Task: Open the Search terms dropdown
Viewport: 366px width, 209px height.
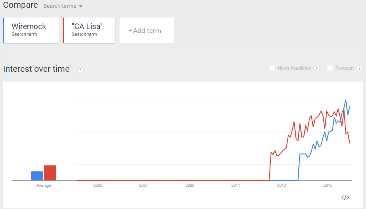Action: (63, 6)
